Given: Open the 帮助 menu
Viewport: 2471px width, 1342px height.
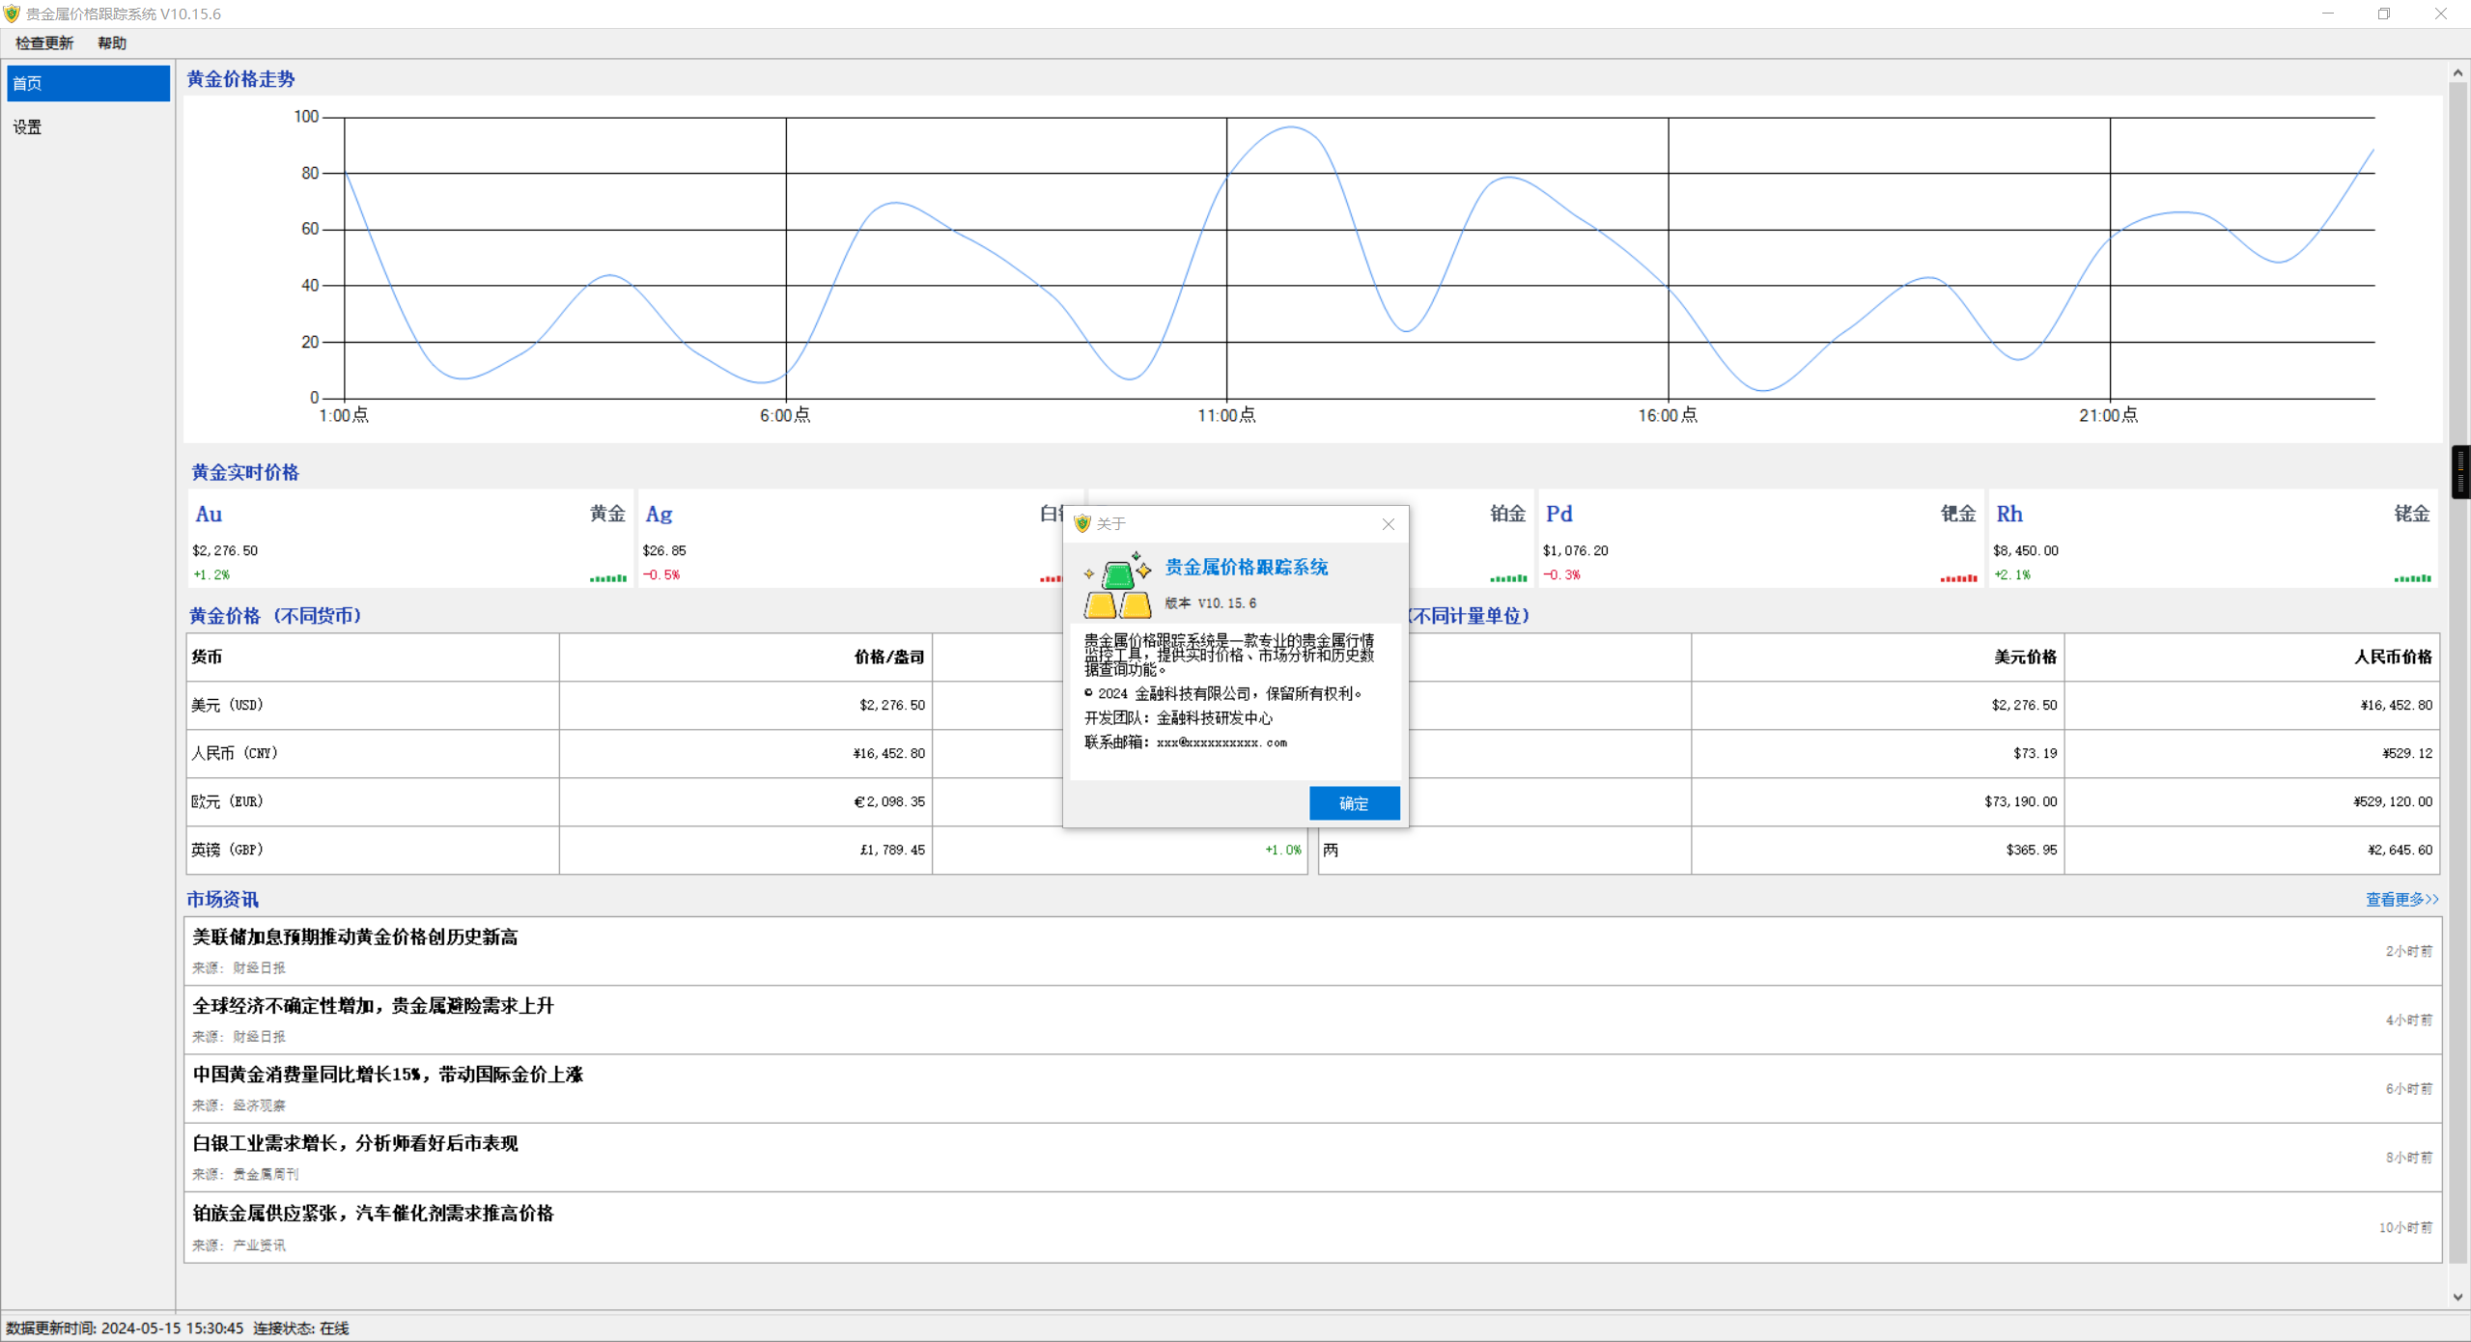Looking at the screenshot, I should point(112,42).
